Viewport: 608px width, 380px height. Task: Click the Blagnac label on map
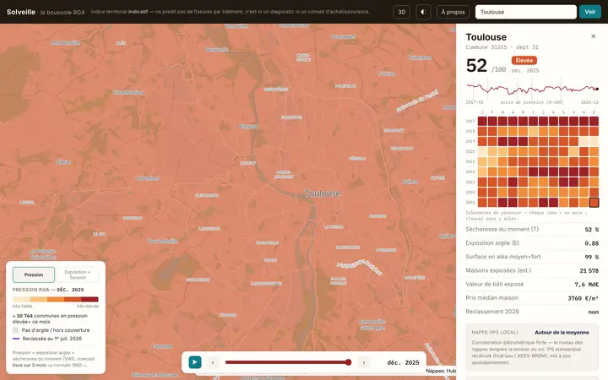248,127
